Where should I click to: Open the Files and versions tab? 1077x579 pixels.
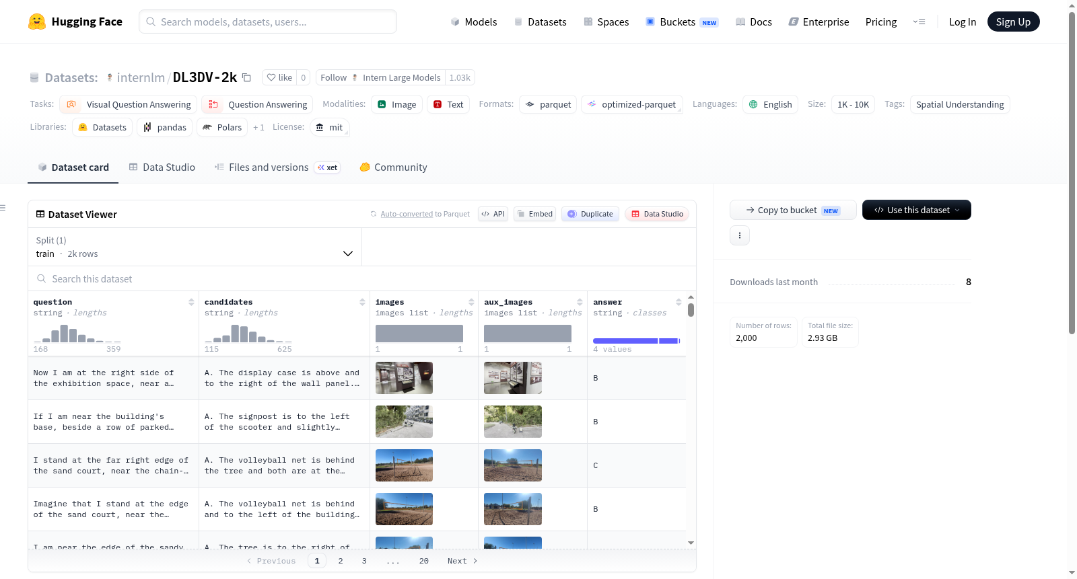click(x=277, y=167)
